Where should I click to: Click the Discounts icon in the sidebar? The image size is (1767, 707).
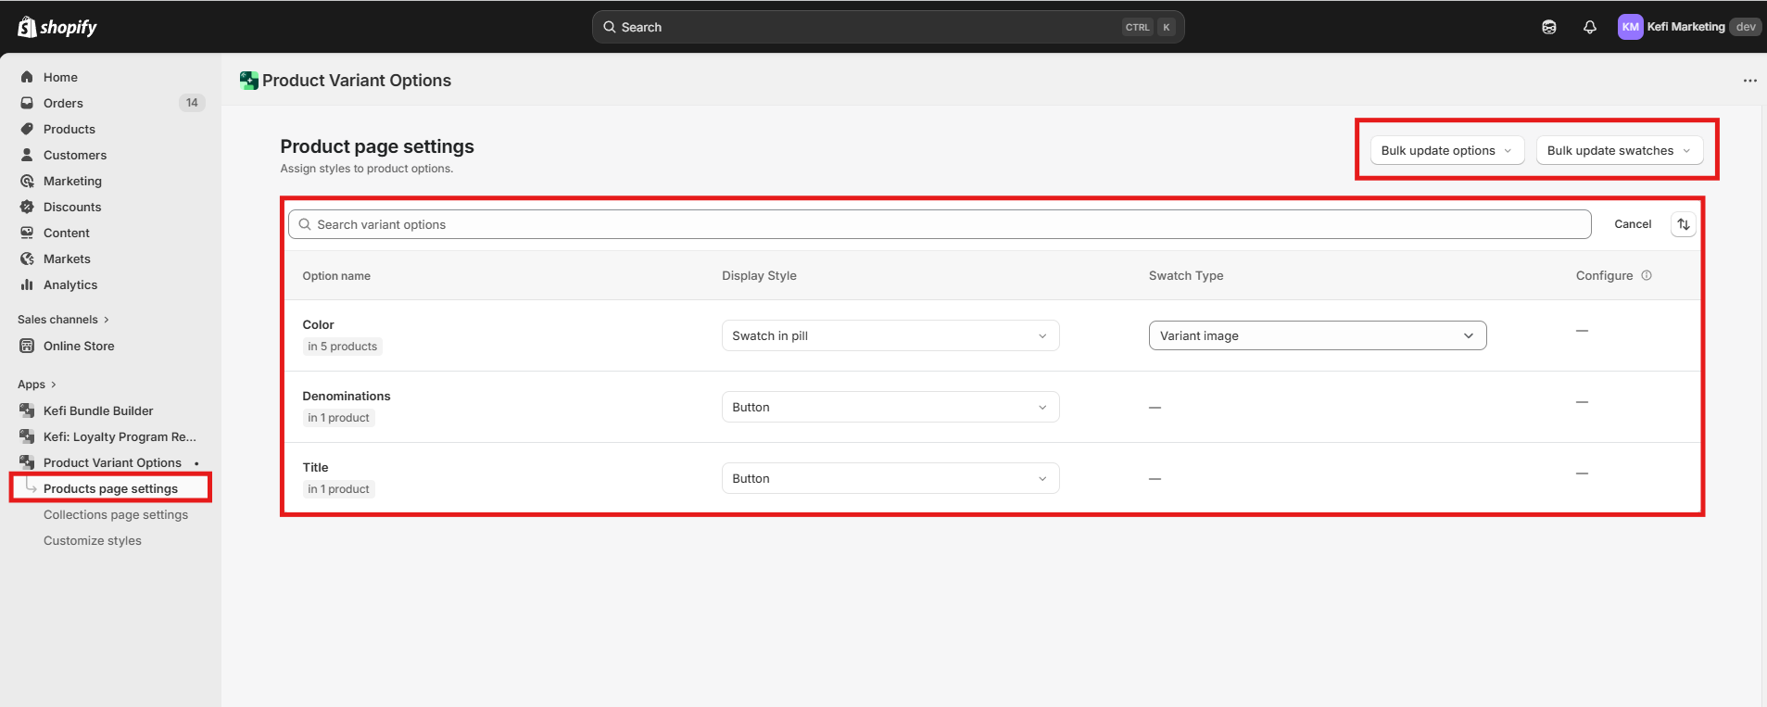(x=27, y=207)
